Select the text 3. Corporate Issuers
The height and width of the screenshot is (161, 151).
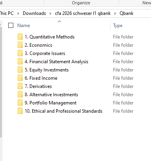(45, 53)
